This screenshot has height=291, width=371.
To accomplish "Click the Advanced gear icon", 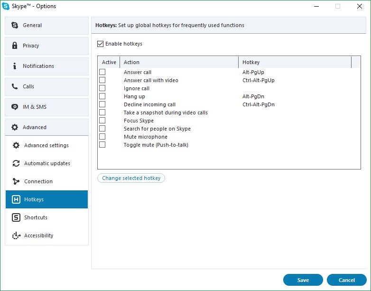I will [x=15, y=127].
